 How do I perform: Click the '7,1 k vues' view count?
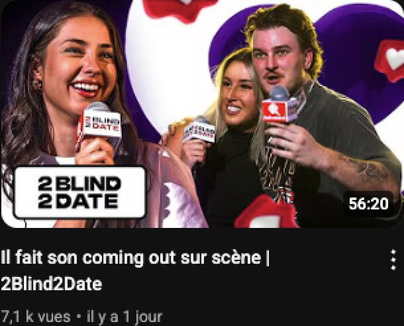click(36, 317)
